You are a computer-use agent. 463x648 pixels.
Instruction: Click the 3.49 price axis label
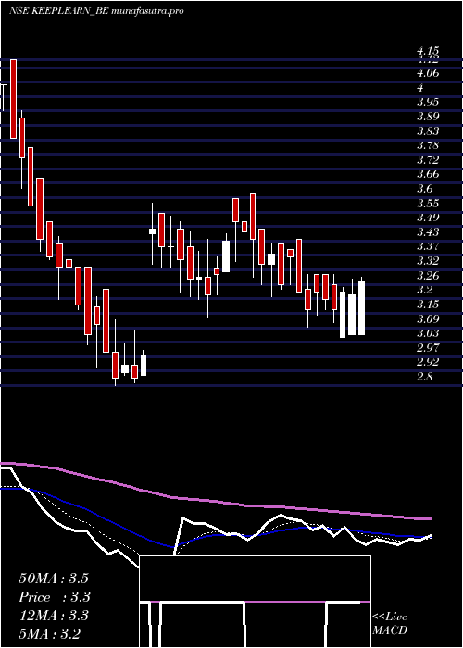(428, 218)
